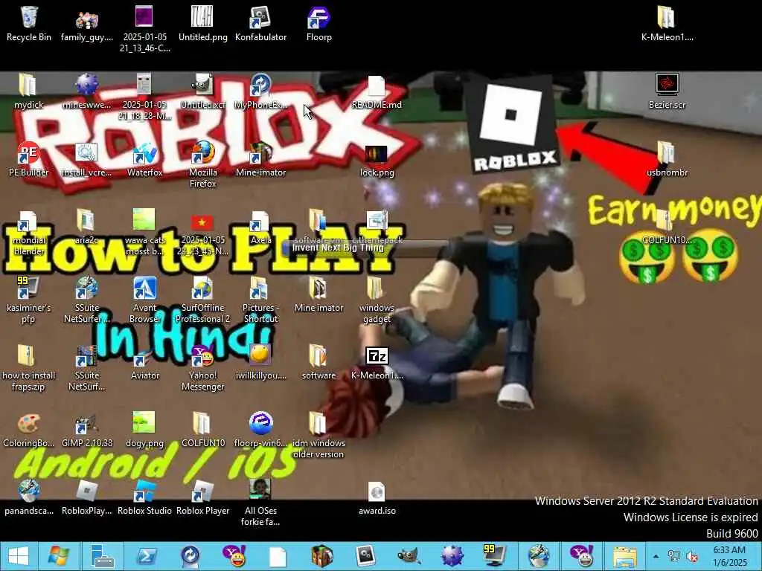Open the Untitled.xcf GIMP file
The width and height of the screenshot is (762, 571).
pyautogui.click(x=202, y=91)
